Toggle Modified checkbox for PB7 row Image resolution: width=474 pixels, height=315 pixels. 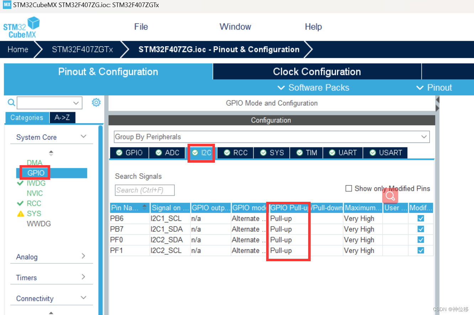tap(421, 229)
